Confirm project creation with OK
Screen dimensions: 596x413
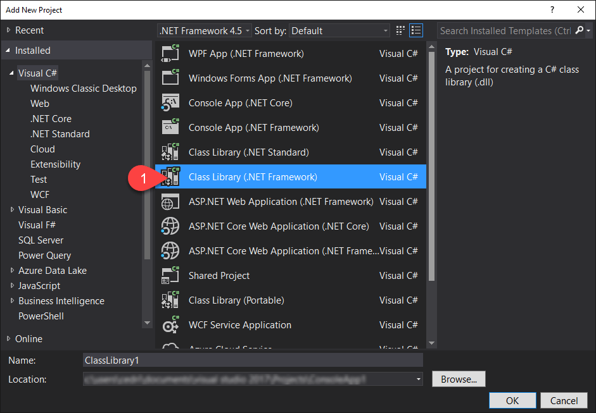point(512,400)
